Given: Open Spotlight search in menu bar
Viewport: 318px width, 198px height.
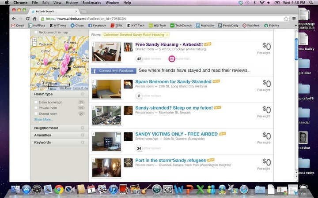Looking at the screenshot, I should (311, 3).
